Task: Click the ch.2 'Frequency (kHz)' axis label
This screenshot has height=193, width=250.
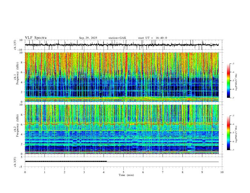Action: pos(18,125)
